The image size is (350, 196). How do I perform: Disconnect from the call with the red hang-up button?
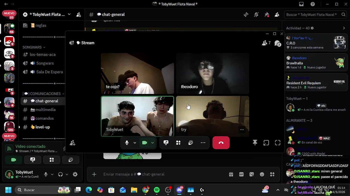(x=221, y=143)
